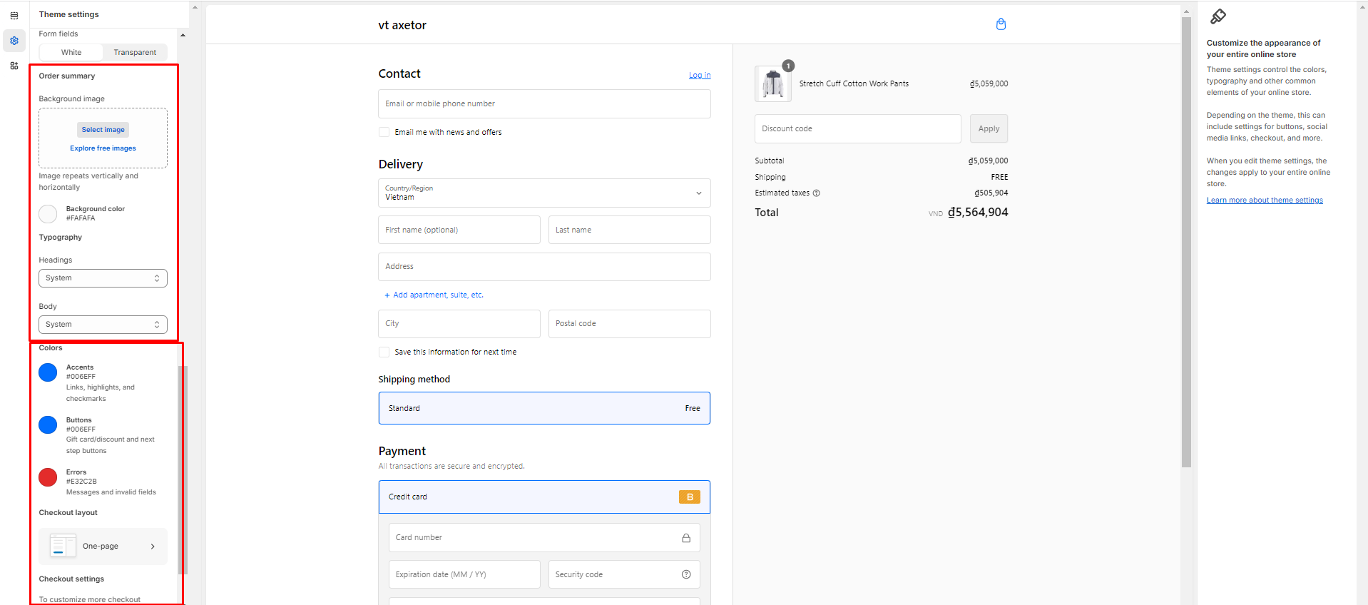The height and width of the screenshot is (605, 1368).
Task: Click the credit card B badge icon
Action: click(x=689, y=497)
